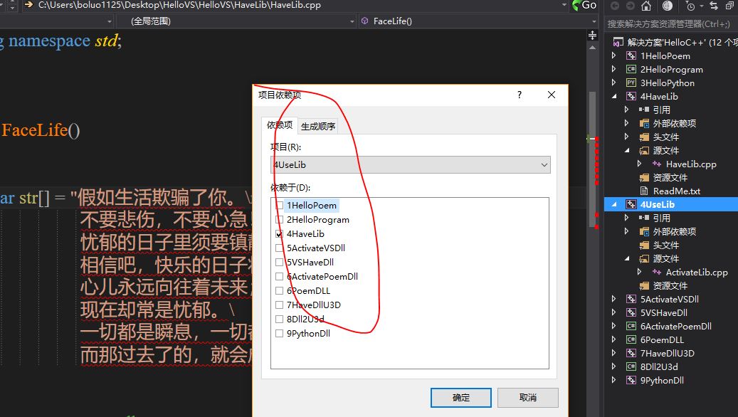Check the 6PoemDLL dependency checkbox

(279, 291)
